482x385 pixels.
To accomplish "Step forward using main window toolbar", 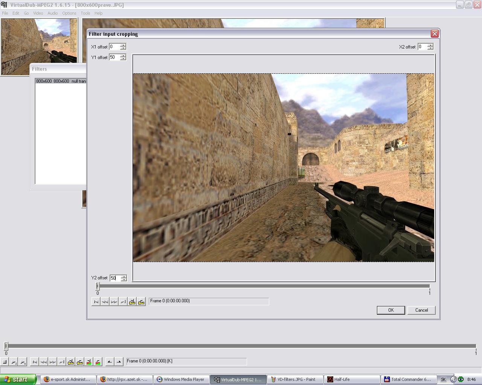I will [x=53, y=362].
